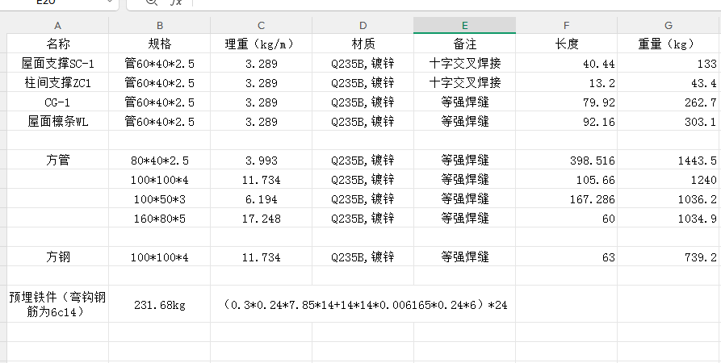Viewport: 721px width, 363px height.
Task: Click the 1240 weight cell
Action: (x=669, y=179)
